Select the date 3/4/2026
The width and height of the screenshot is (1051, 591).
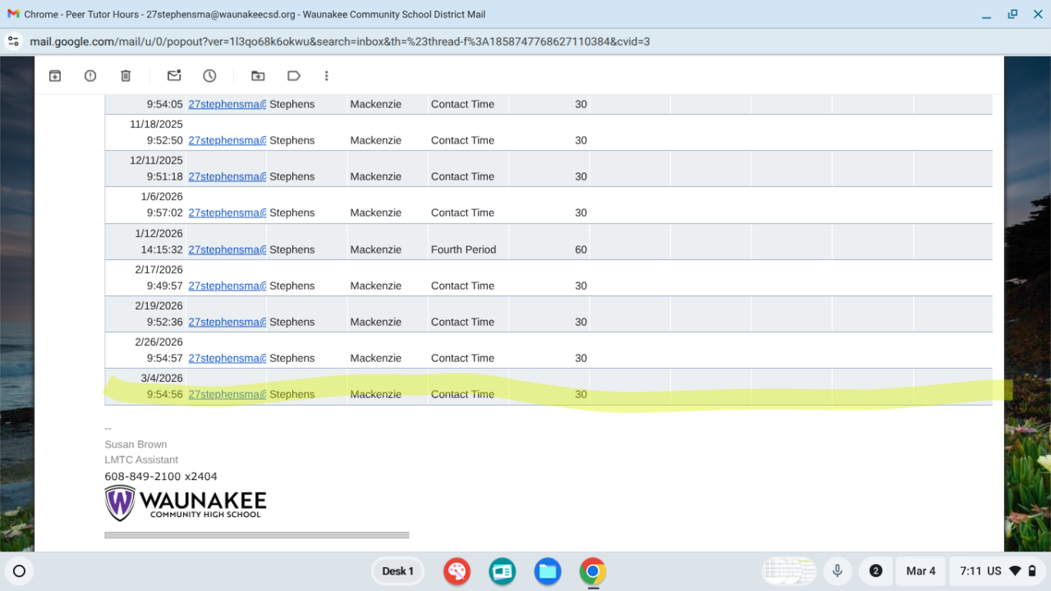pyautogui.click(x=162, y=378)
